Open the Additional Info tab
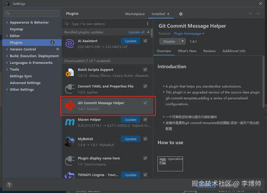 [234, 51]
